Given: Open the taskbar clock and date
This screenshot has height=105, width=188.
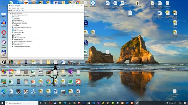Looking at the screenshot, I should tap(179, 103).
